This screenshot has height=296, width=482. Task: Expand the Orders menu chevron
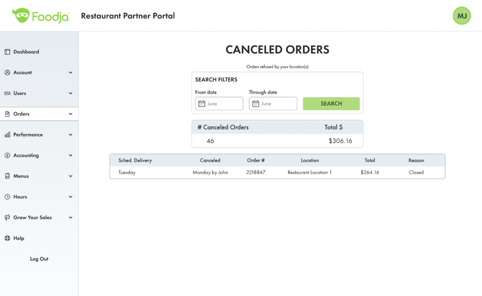tap(71, 114)
